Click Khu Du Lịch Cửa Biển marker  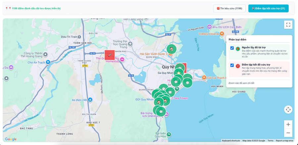point(209,27)
